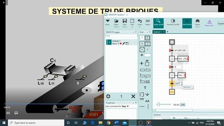Select the T text comment tool
Image resolution: width=224 pixels, height=126 pixels.
145,88
